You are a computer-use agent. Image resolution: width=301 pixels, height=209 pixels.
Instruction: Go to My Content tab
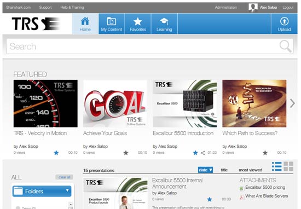pyautogui.click(x=112, y=24)
